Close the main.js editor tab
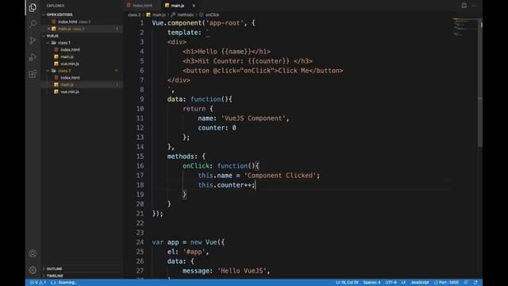508x286 pixels. coord(194,6)
